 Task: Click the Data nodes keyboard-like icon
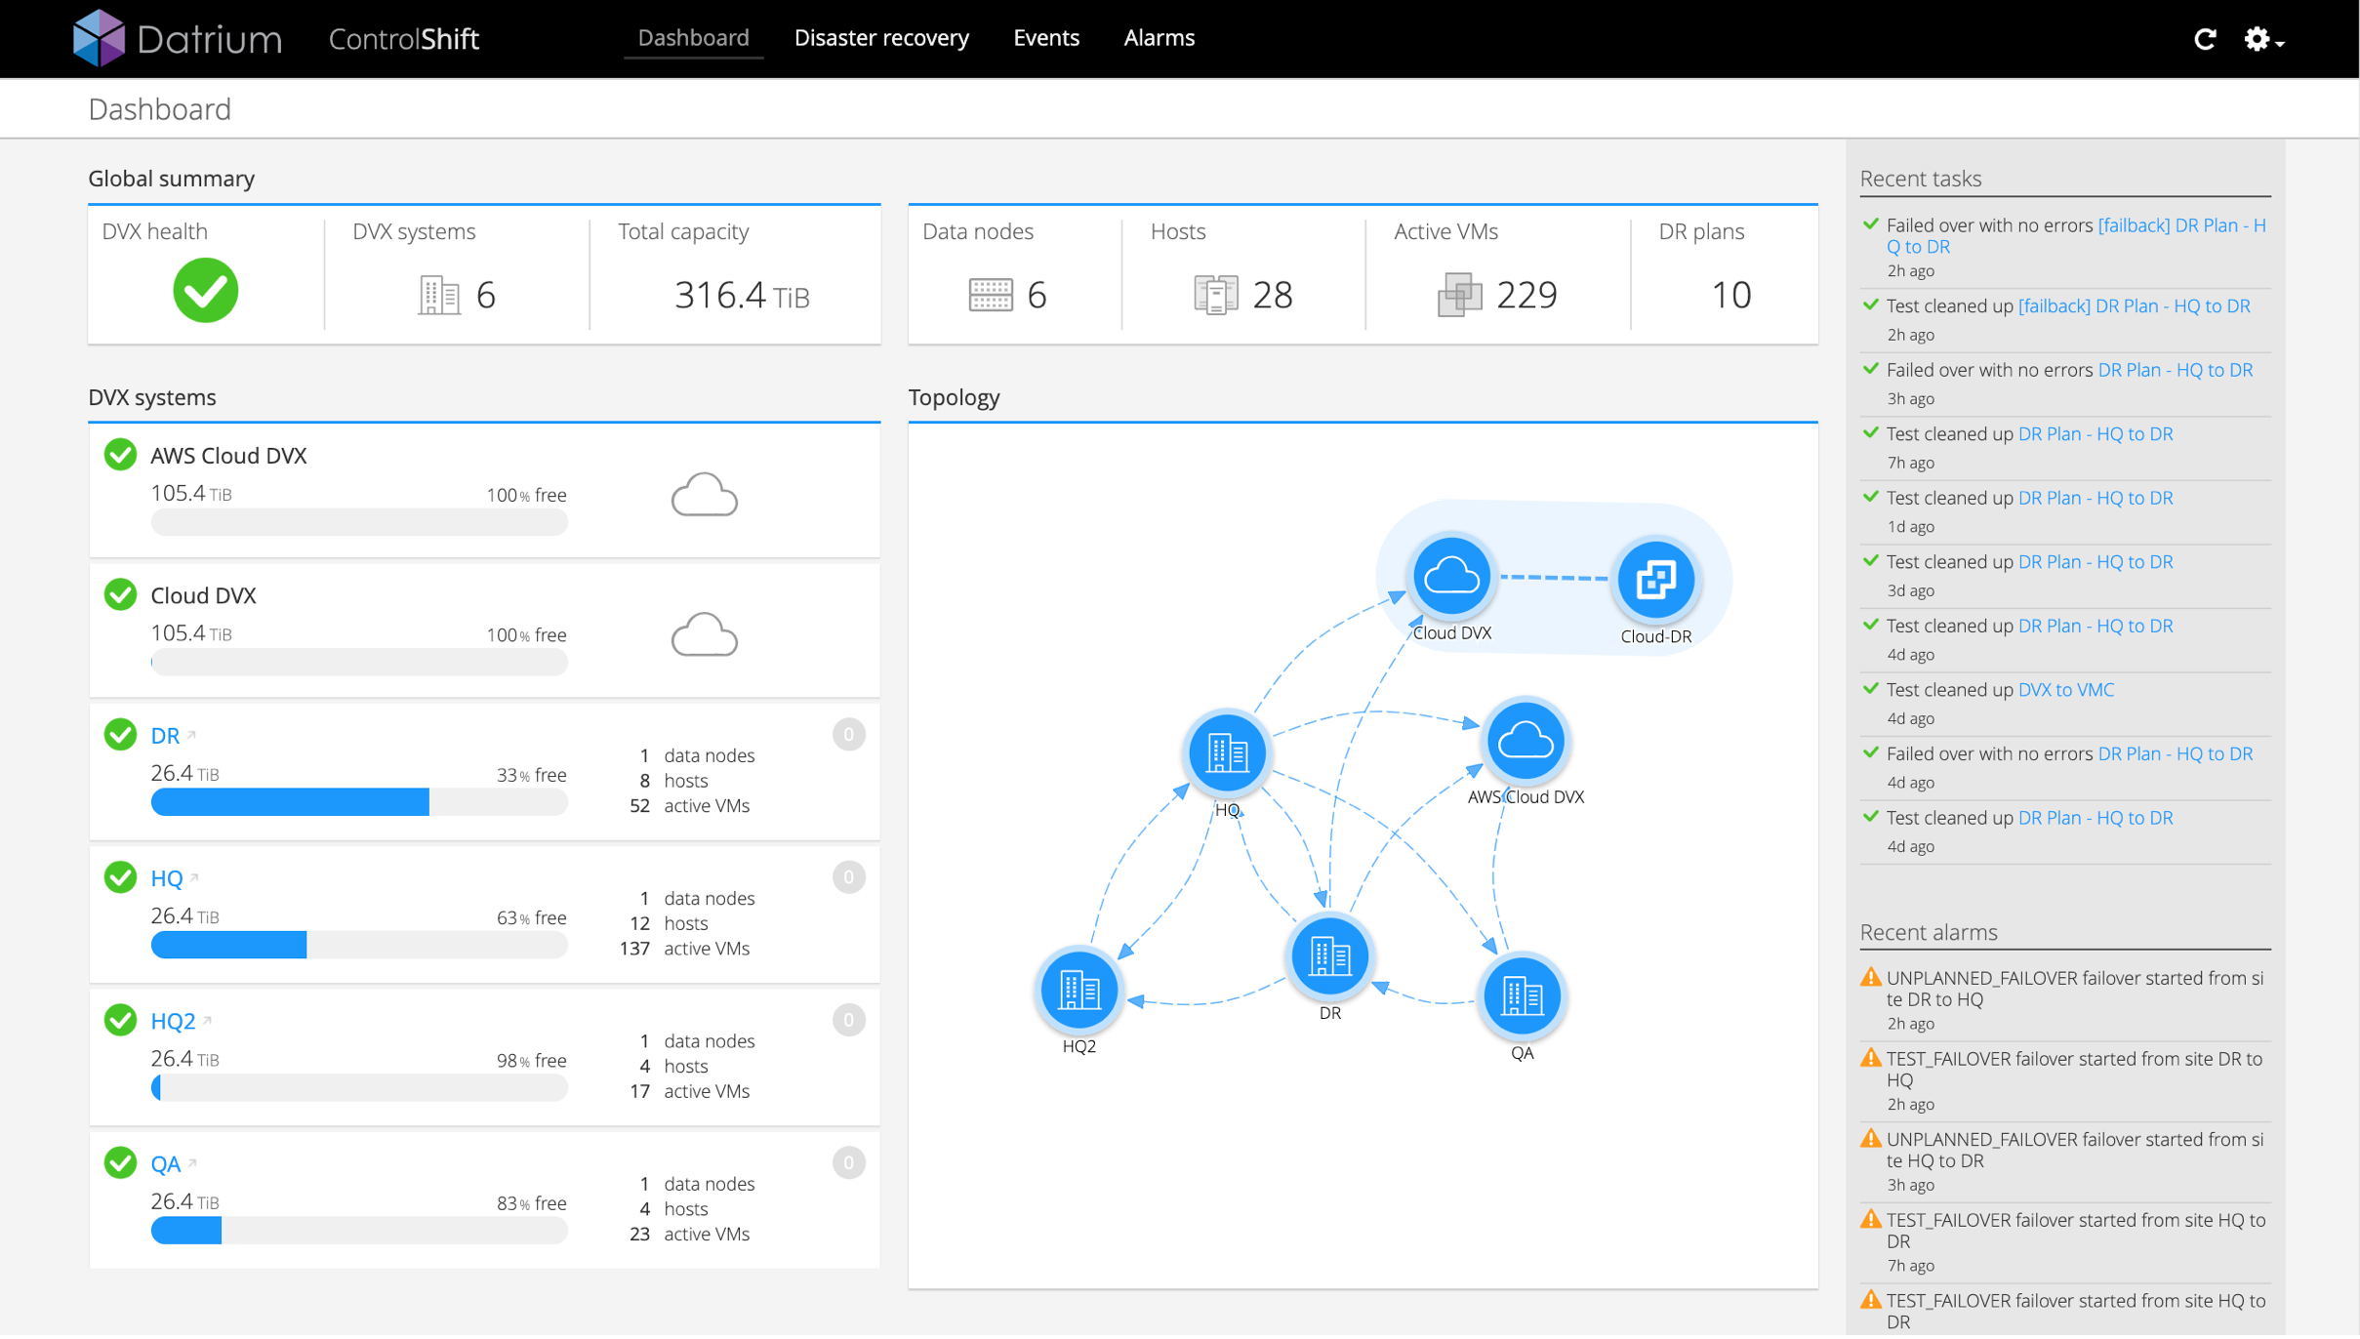(x=991, y=295)
